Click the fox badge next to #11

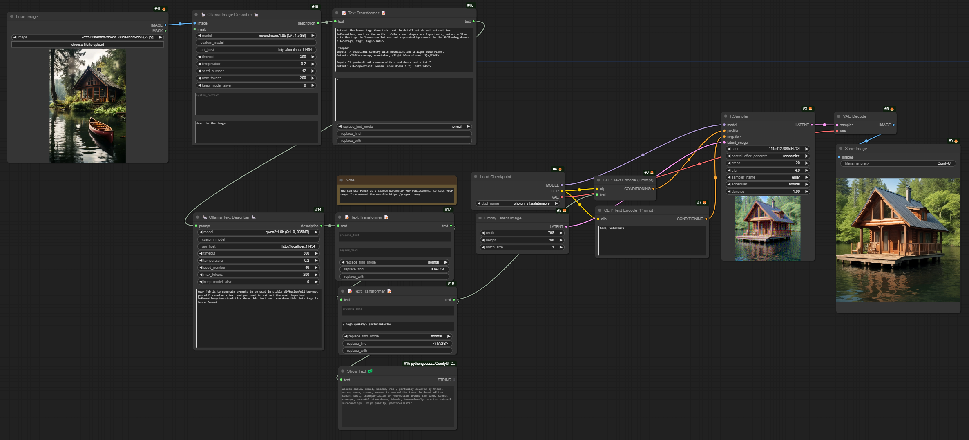[x=164, y=9]
